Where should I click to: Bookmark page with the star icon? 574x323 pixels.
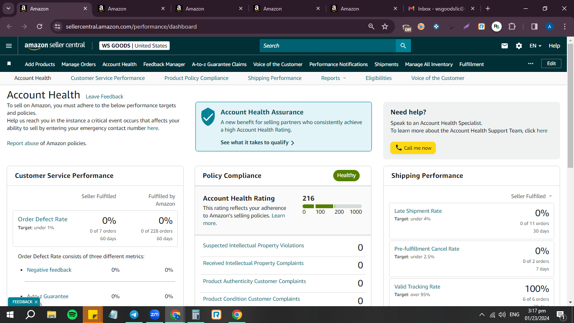pyautogui.click(x=385, y=26)
